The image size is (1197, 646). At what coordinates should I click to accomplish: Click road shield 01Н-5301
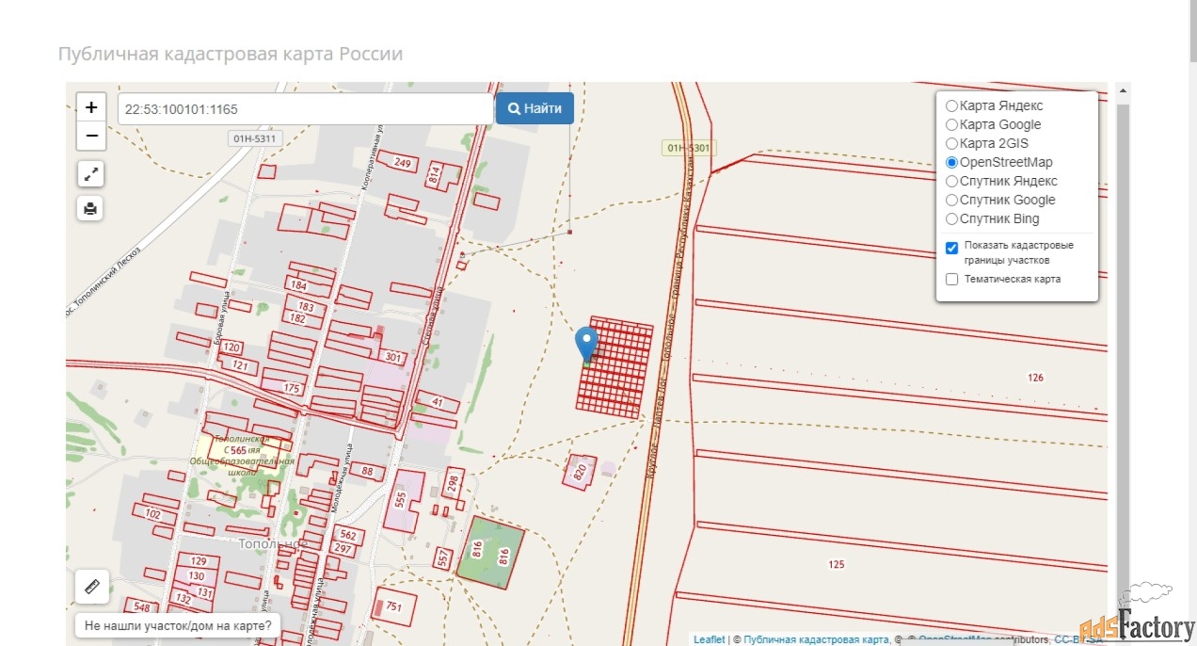point(689,148)
